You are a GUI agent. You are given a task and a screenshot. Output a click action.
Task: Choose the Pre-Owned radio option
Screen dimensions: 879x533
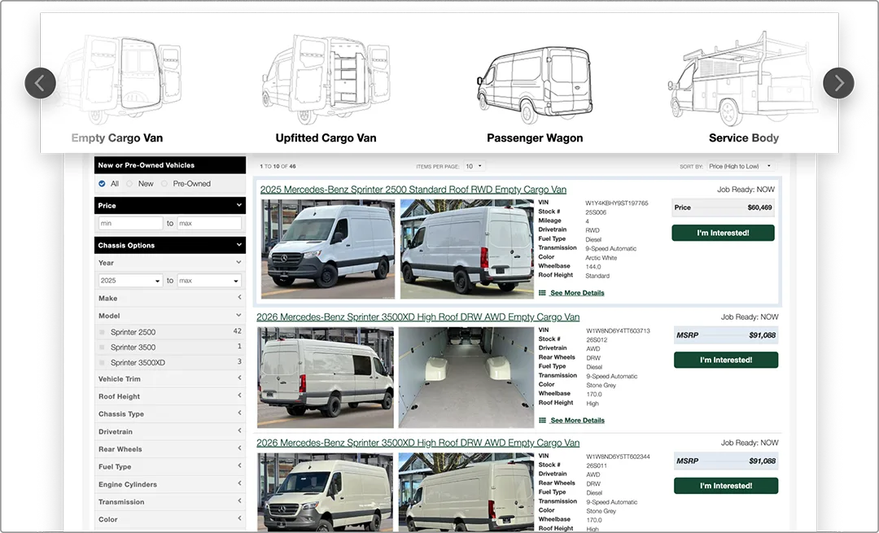click(164, 183)
